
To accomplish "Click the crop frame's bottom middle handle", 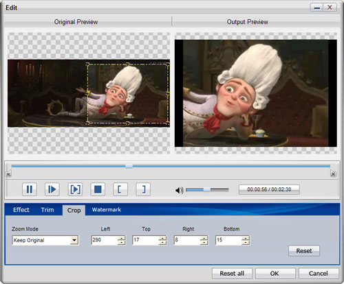I will [127, 123].
